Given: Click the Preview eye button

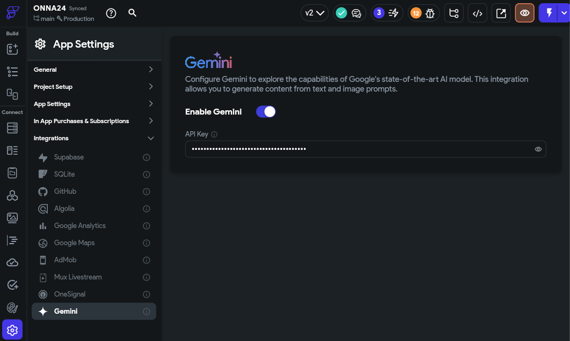Looking at the screenshot, I should click(x=524, y=13).
